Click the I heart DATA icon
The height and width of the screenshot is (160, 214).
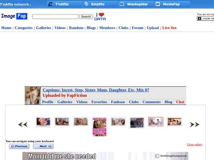100,17
